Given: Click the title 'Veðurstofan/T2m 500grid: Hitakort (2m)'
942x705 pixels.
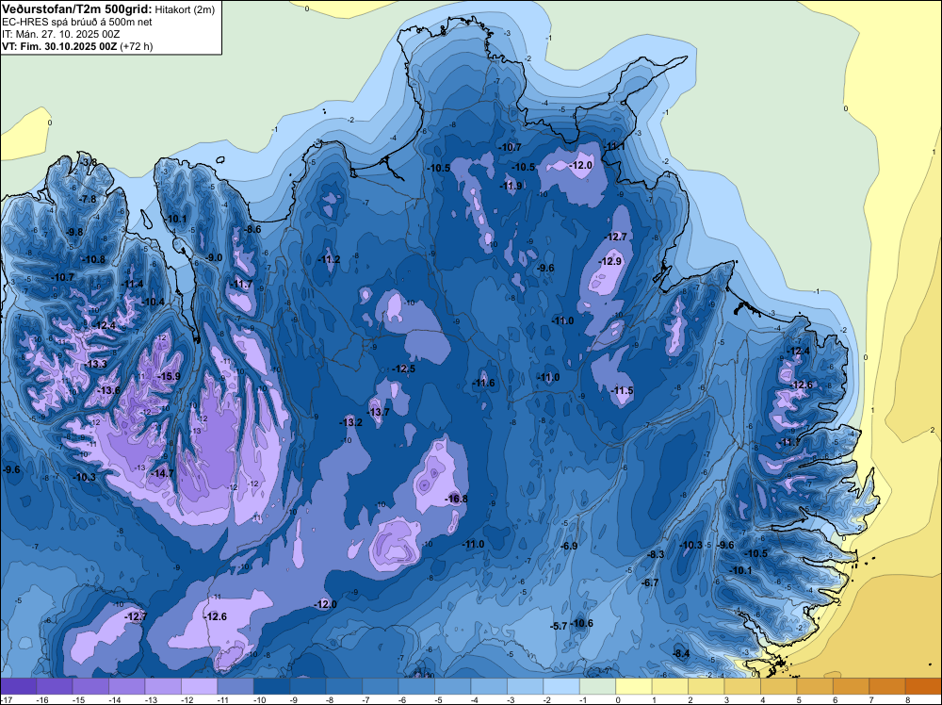Looking at the screenshot, I should point(108,9).
